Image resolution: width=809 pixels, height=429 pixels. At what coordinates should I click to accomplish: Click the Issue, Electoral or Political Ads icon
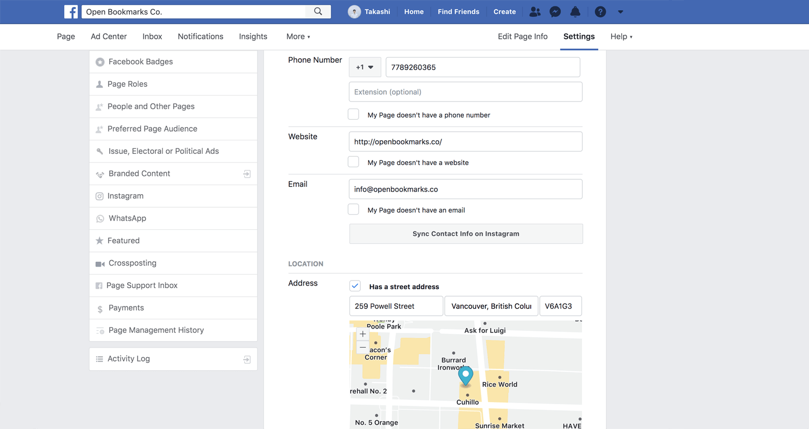click(100, 152)
